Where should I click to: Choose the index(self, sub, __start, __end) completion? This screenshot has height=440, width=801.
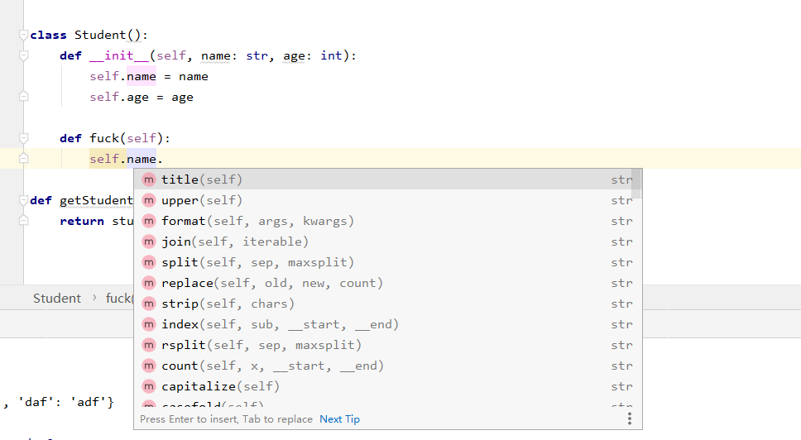click(x=280, y=324)
